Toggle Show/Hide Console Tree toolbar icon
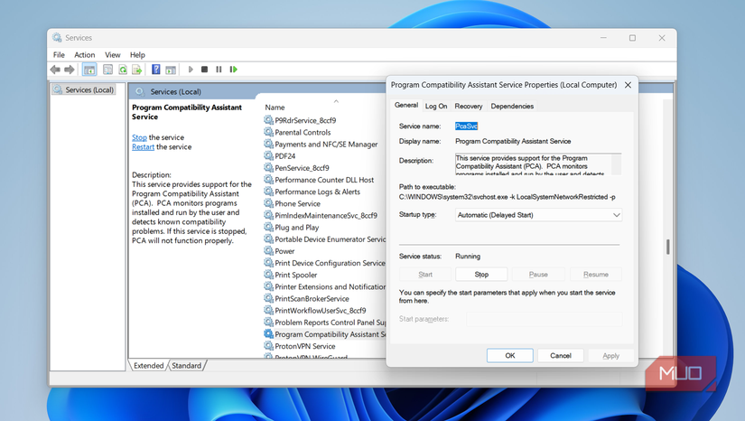 [x=89, y=70]
